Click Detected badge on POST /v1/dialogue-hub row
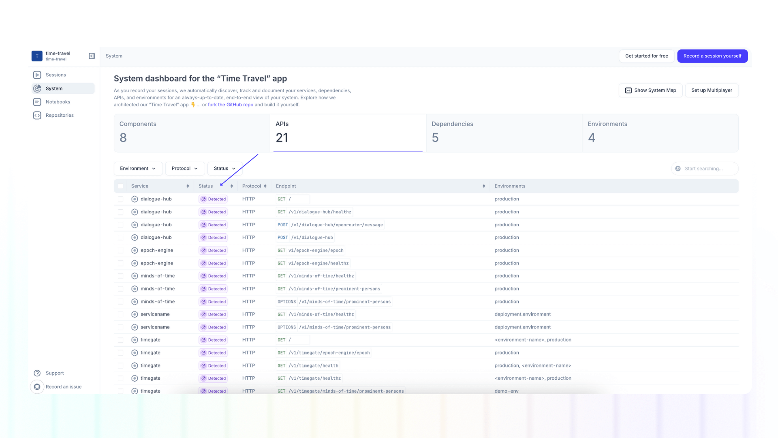778x438 pixels. tap(213, 238)
